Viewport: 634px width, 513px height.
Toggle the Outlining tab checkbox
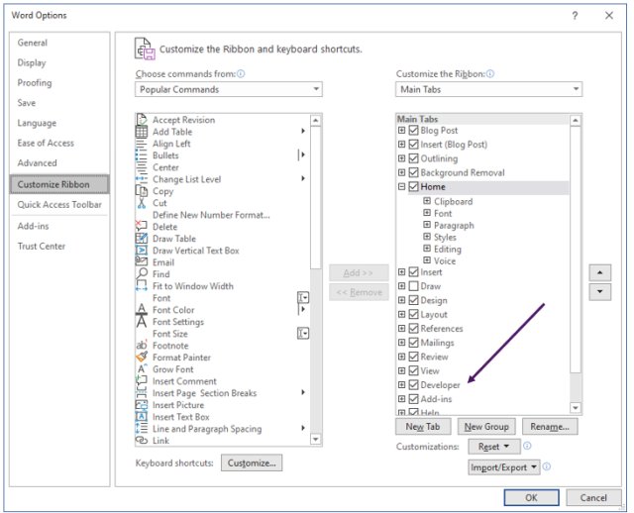[x=413, y=158]
